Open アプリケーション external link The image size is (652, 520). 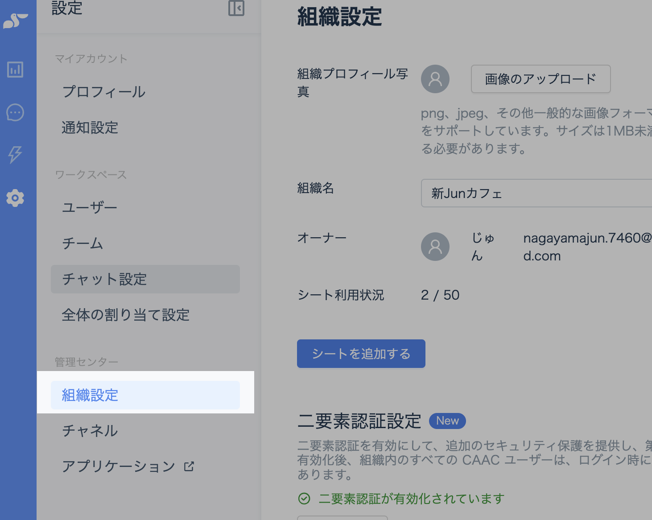(128, 466)
